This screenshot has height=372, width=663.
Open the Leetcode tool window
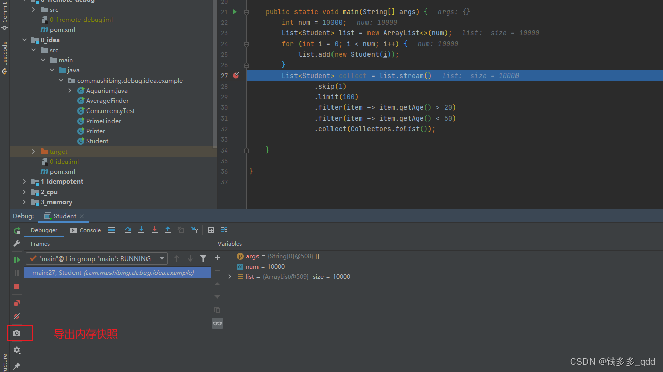tap(5, 58)
